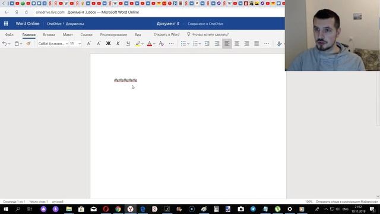The height and width of the screenshot is (214, 380).
Task: Click the highlighter pen icon
Action: coord(138,43)
